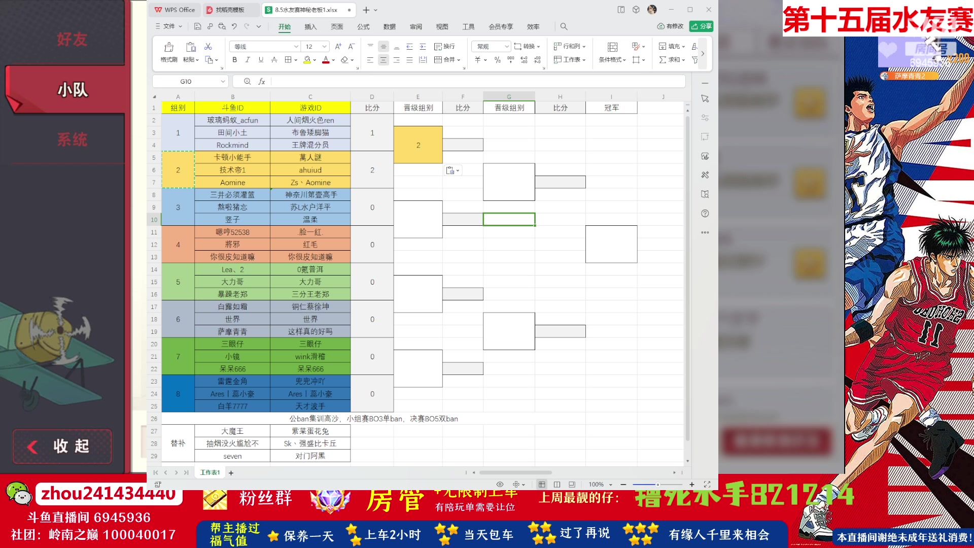Image resolution: width=974 pixels, height=548 pixels.
Task: Click the eraser clear-format icon
Action: click(344, 60)
